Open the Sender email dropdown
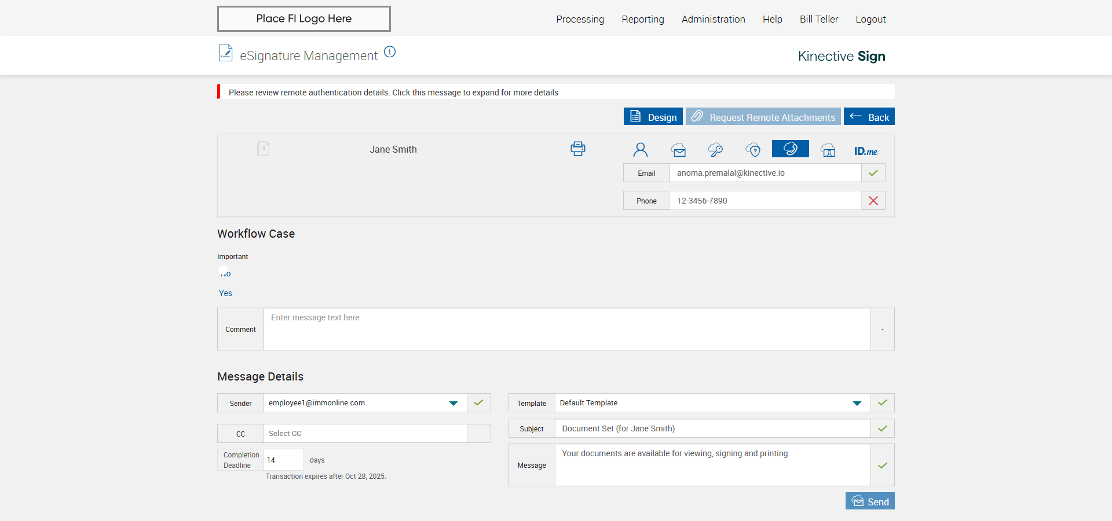 pyautogui.click(x=453, y=403)
